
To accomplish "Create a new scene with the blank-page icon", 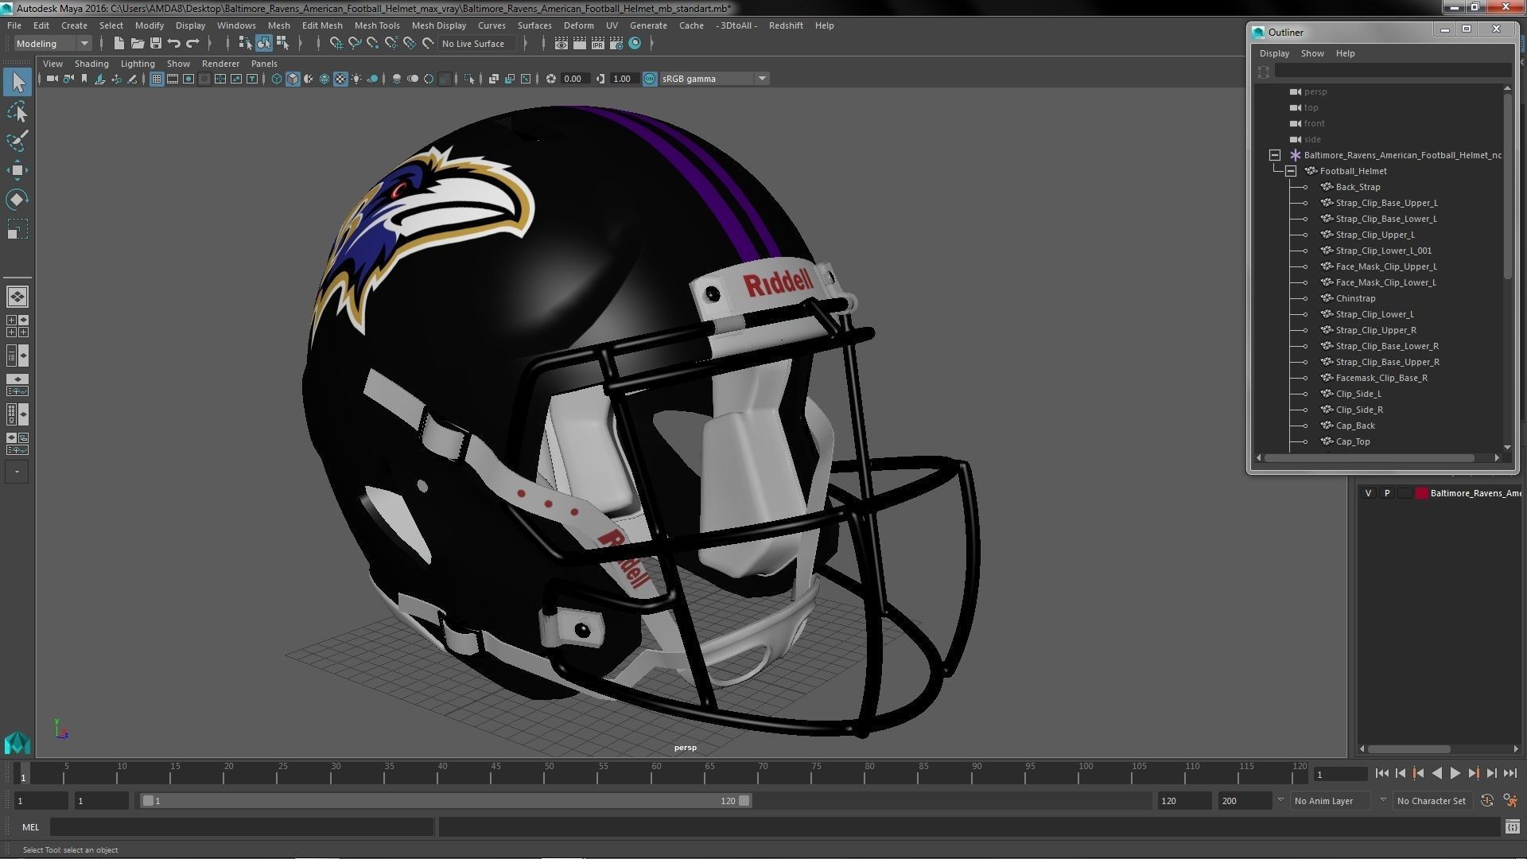I will tap(119, 43).
